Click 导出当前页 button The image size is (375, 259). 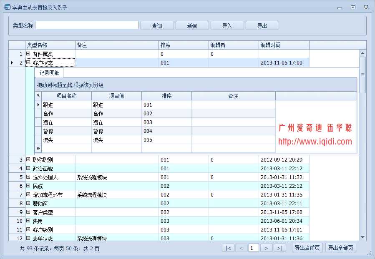[307, 248]
